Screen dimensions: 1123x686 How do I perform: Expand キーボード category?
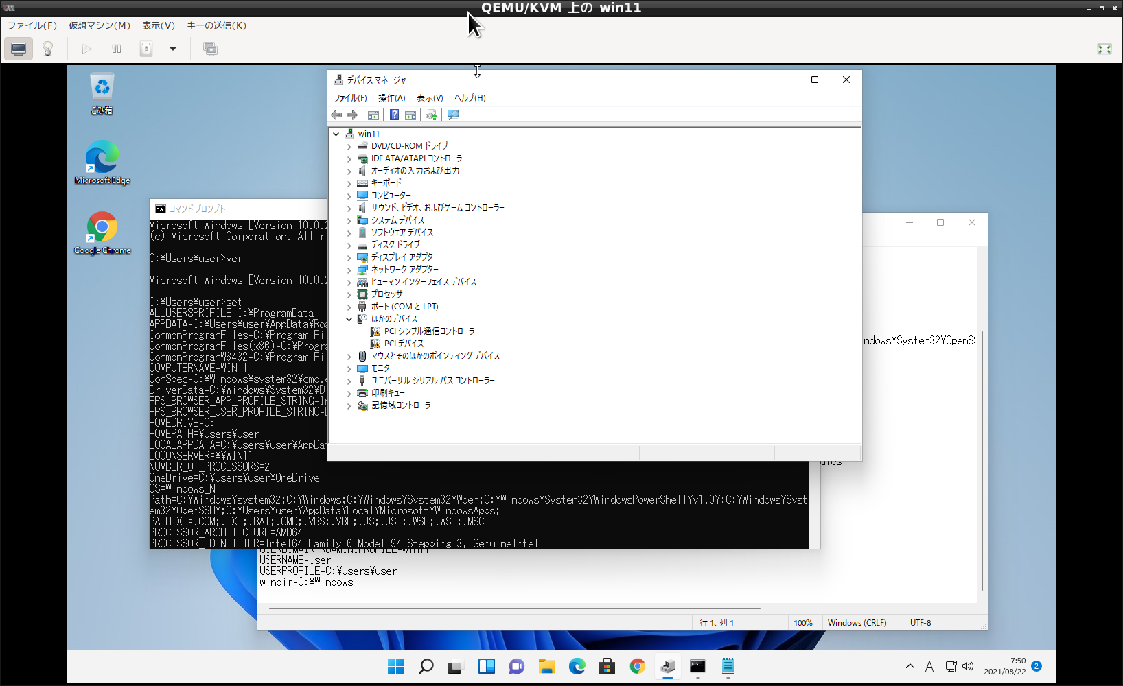coord(349,183)
